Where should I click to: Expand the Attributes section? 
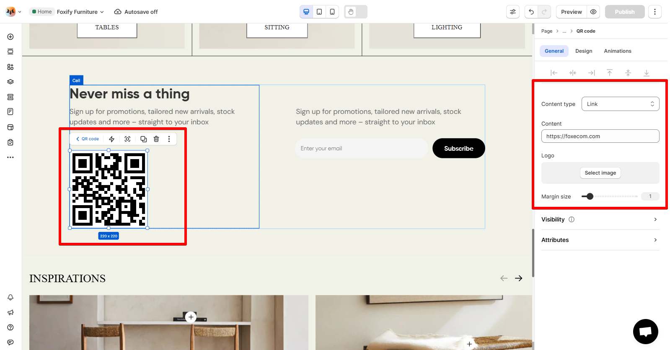click(600, 240)
